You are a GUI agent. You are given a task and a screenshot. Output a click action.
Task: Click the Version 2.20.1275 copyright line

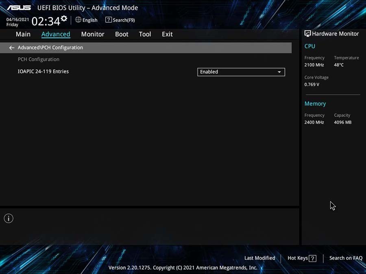tap(183, 268)
